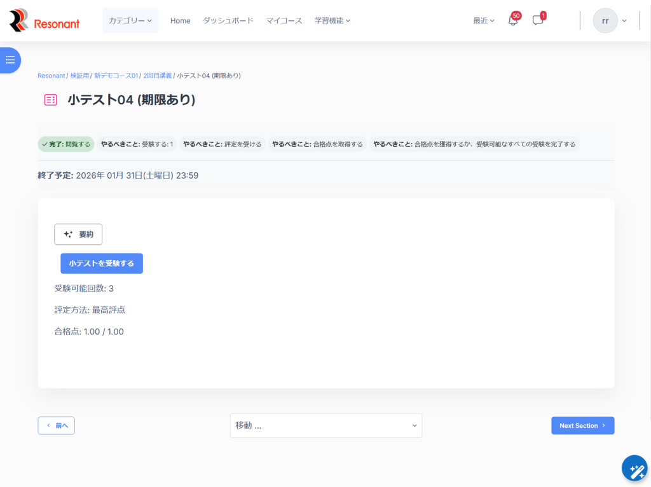Select the Home navigation item
Image resolution: width=651 pixels, height=487 pixels.
click(x=181, y=20)
